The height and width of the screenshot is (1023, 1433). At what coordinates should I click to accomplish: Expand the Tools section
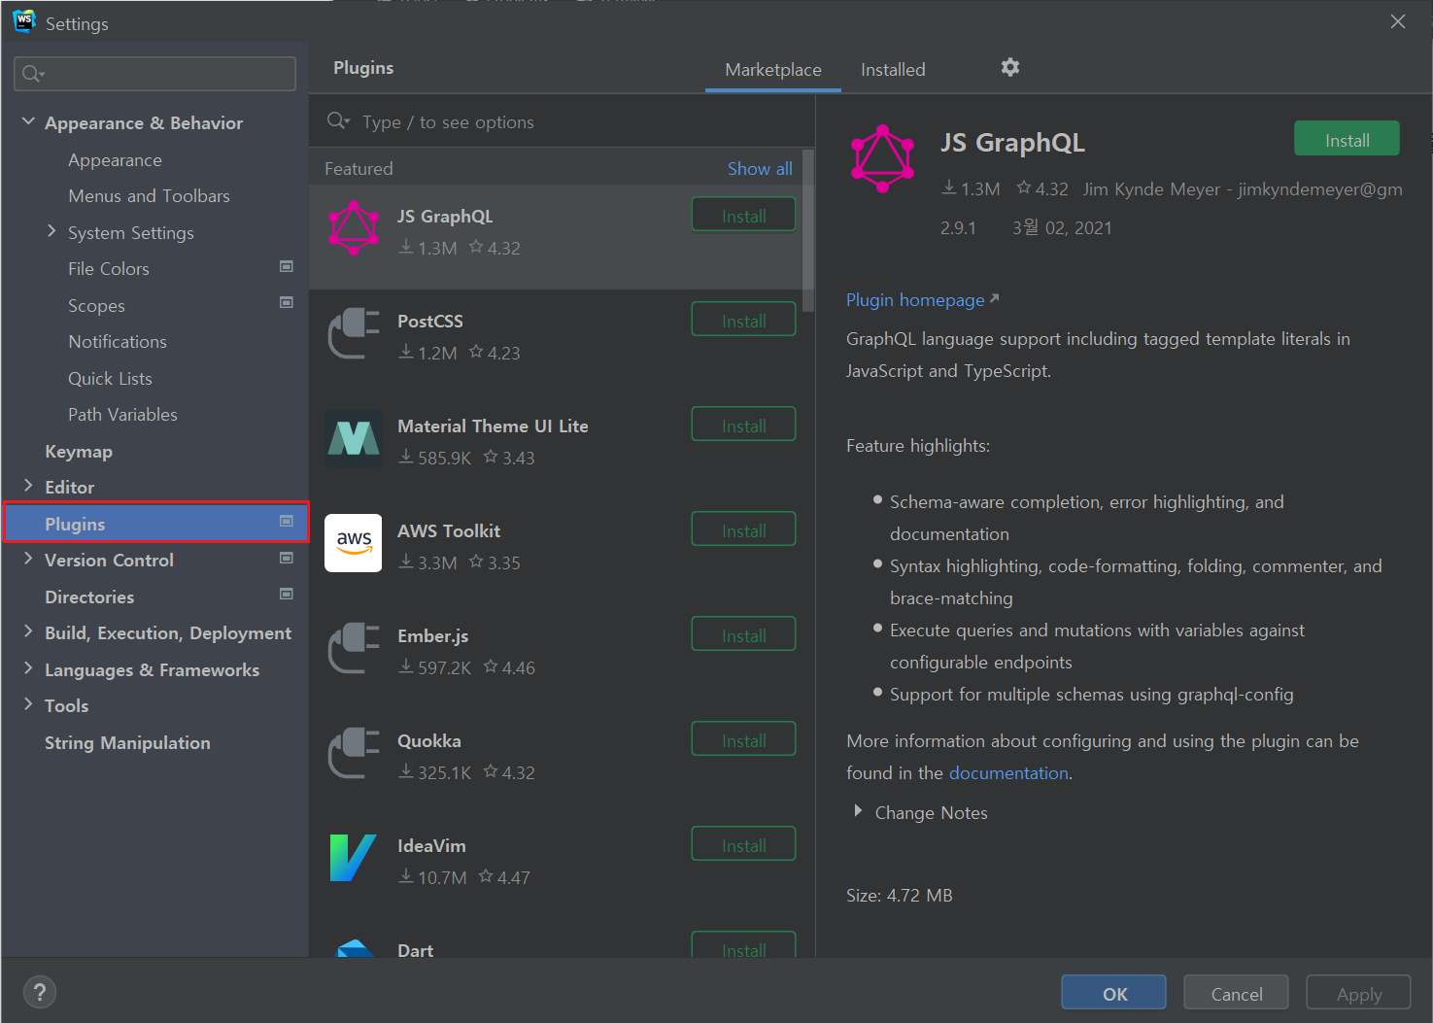point(28,704)
